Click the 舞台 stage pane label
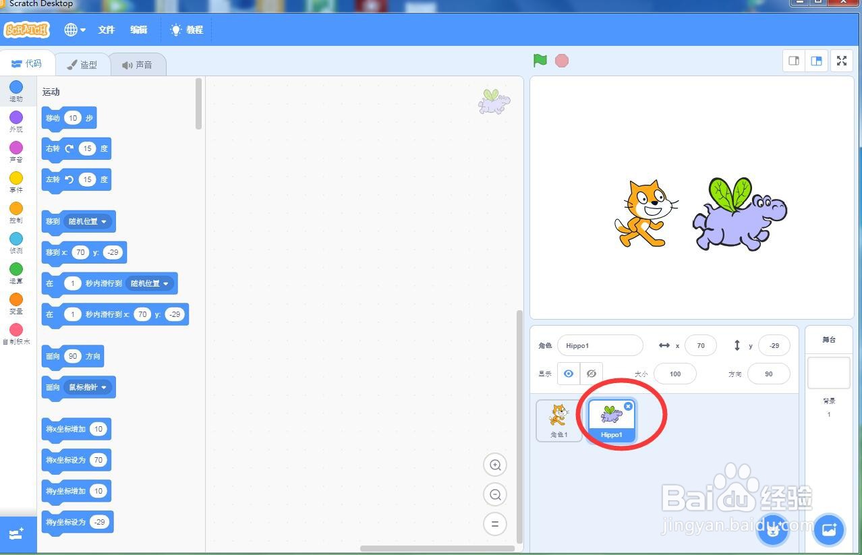Image resolution: width=862 pixels, height=555 pixels. pos(829,340)
